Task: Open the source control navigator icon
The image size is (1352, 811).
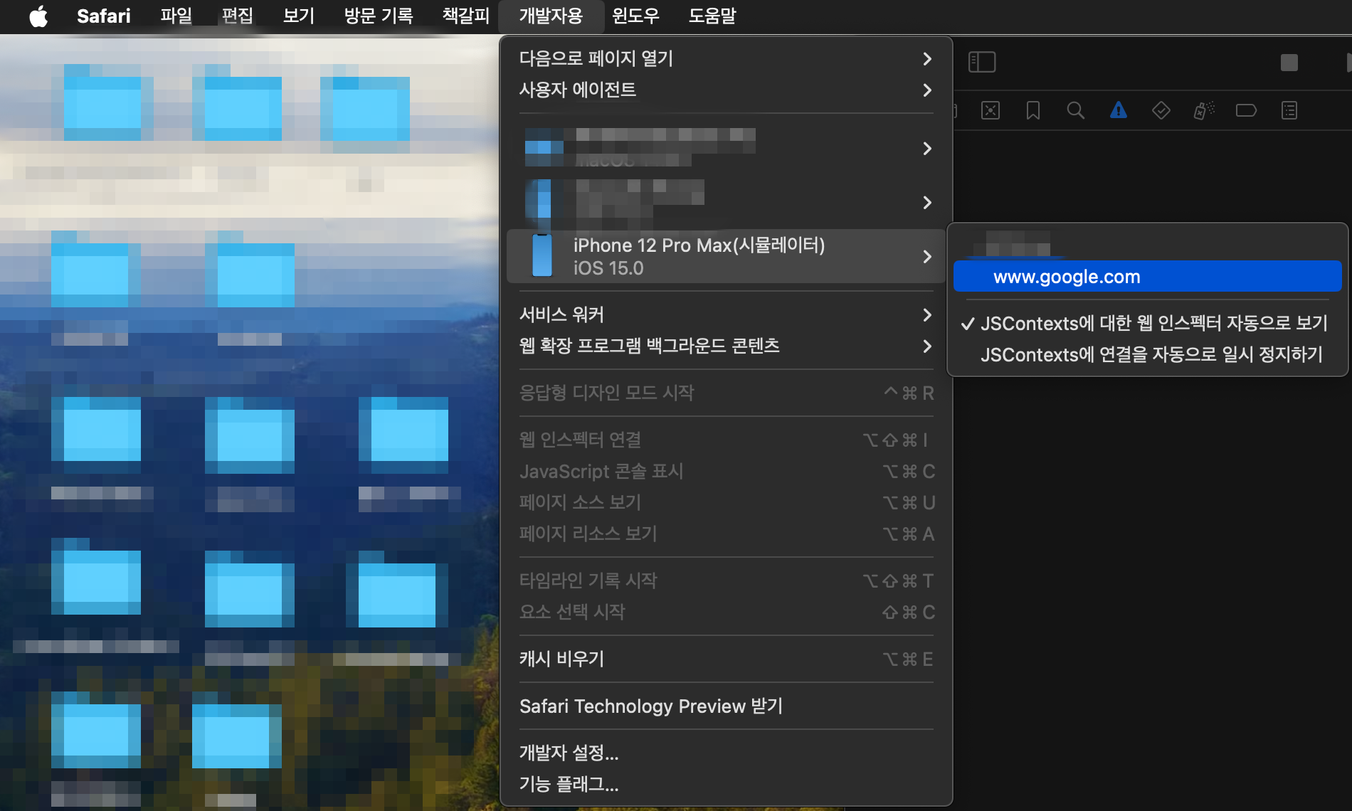Action: pos(991,110)
